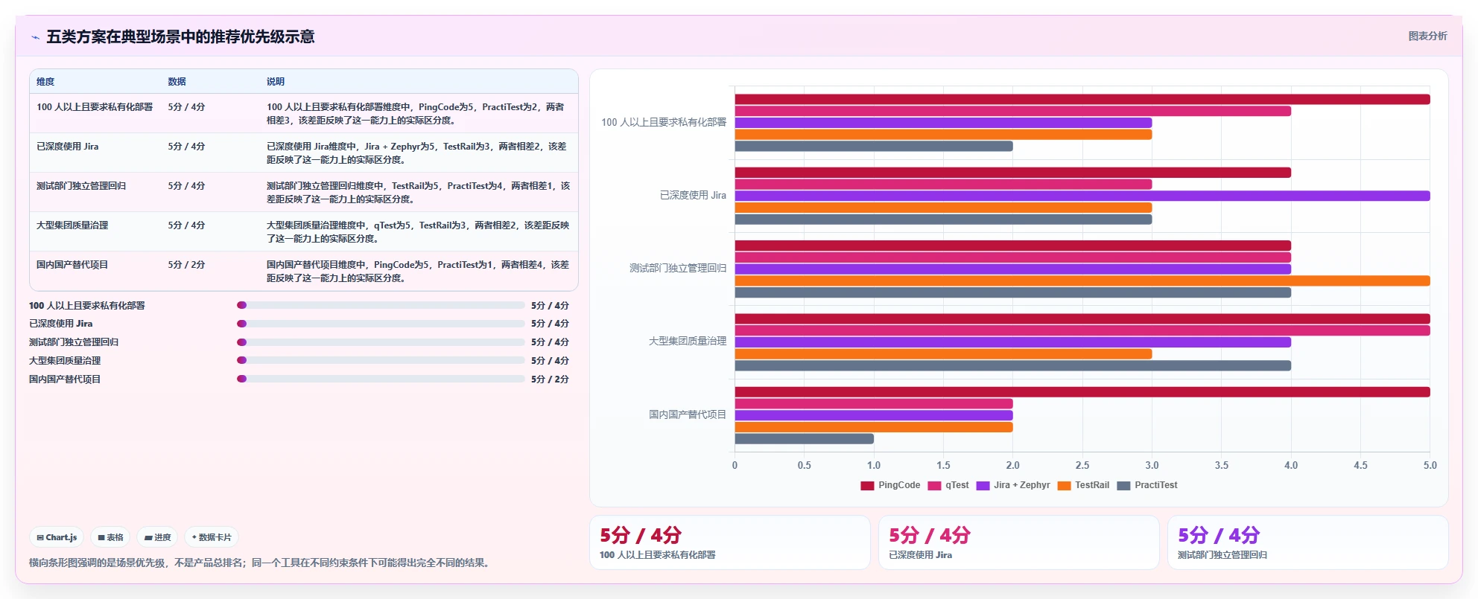The width and height of the screenshot is (1478, 599).
Task: Click the progress bar for 测试部门独立管理回归
Action: click(381, 342)
